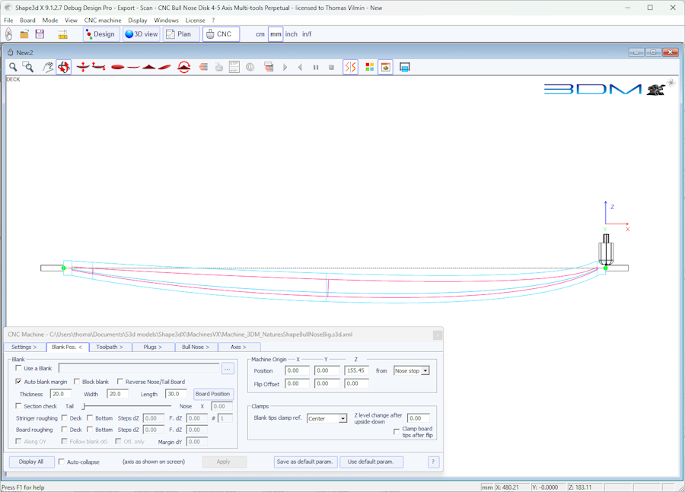
Task: Switch to the Toolpath tab
Action: pyautogui.click(x=110, y=347)
